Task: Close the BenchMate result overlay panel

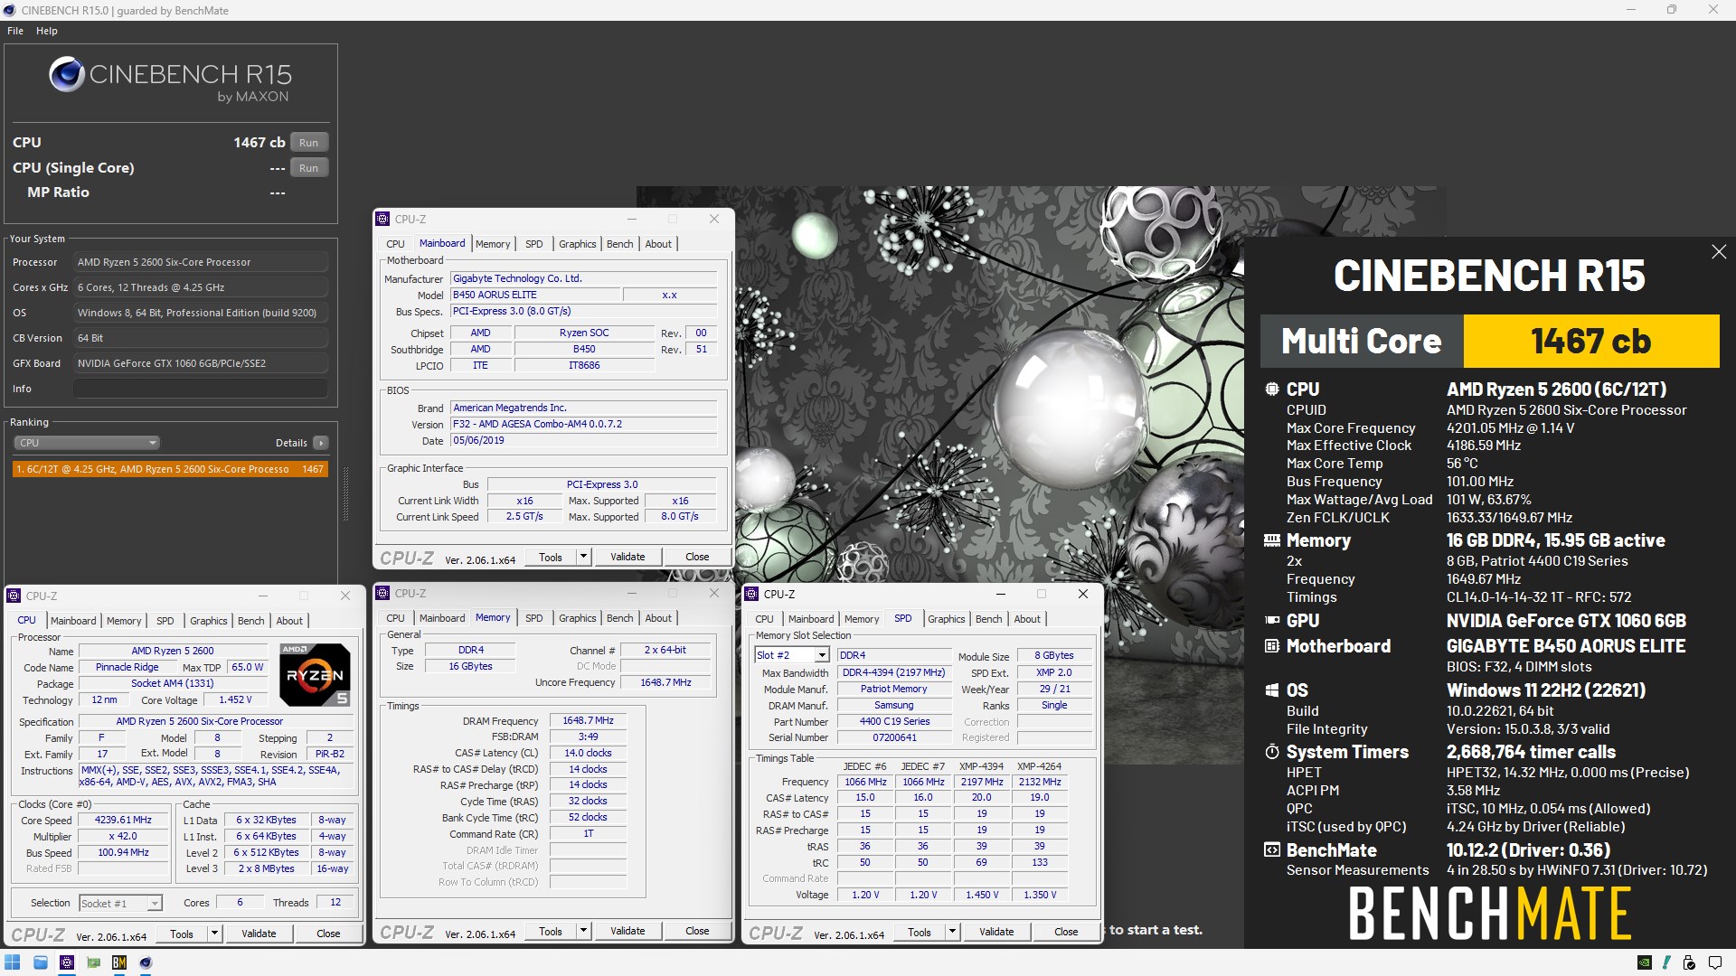Action: click(x=1719, y=252)
